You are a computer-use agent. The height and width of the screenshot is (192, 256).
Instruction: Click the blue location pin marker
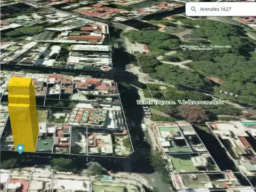20,149
